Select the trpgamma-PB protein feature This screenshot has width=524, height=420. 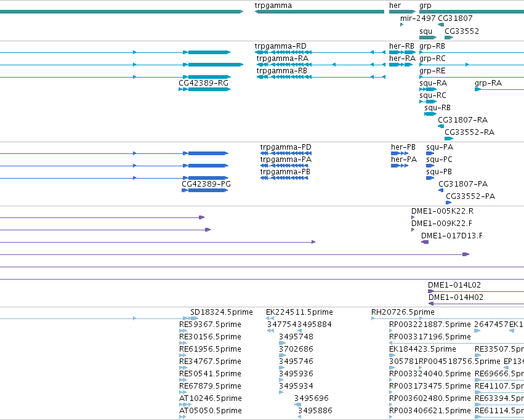coord(284,178)
